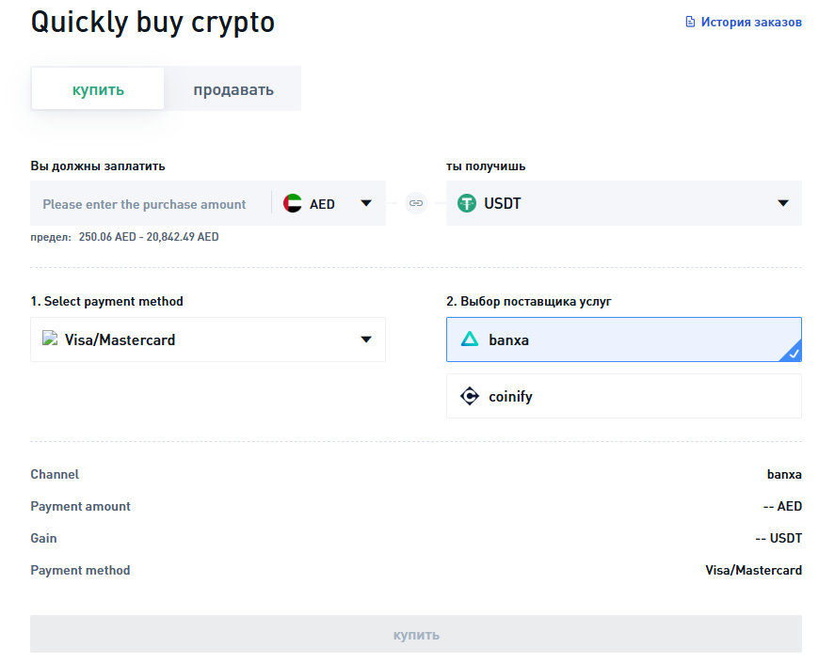Open order history document icon
835x663 pixels.
point(690,22)
